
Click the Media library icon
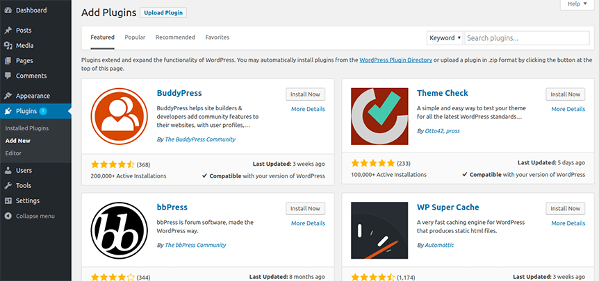click(8, 46)
